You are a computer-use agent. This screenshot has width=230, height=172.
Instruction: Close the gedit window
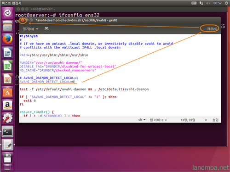pos(23,20)
